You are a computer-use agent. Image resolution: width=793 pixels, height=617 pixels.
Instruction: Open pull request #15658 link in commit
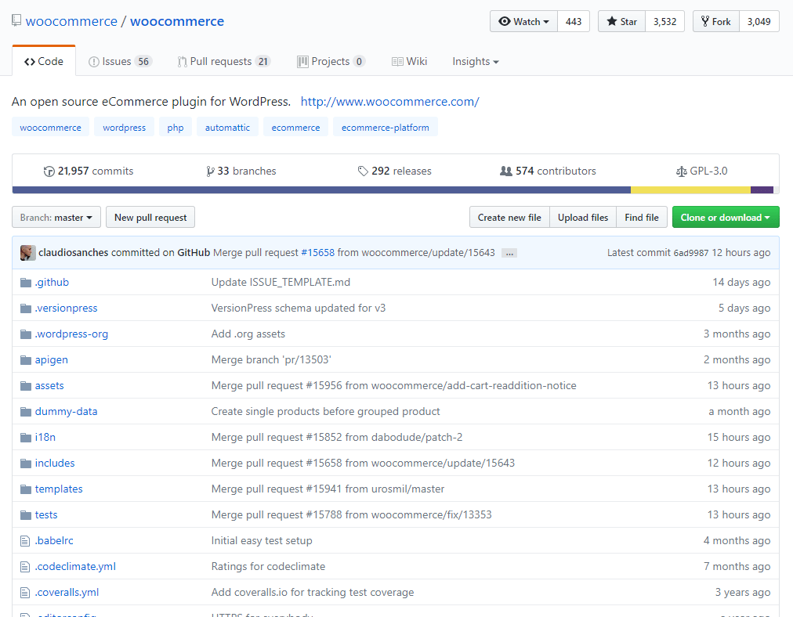tap(317, 253)
